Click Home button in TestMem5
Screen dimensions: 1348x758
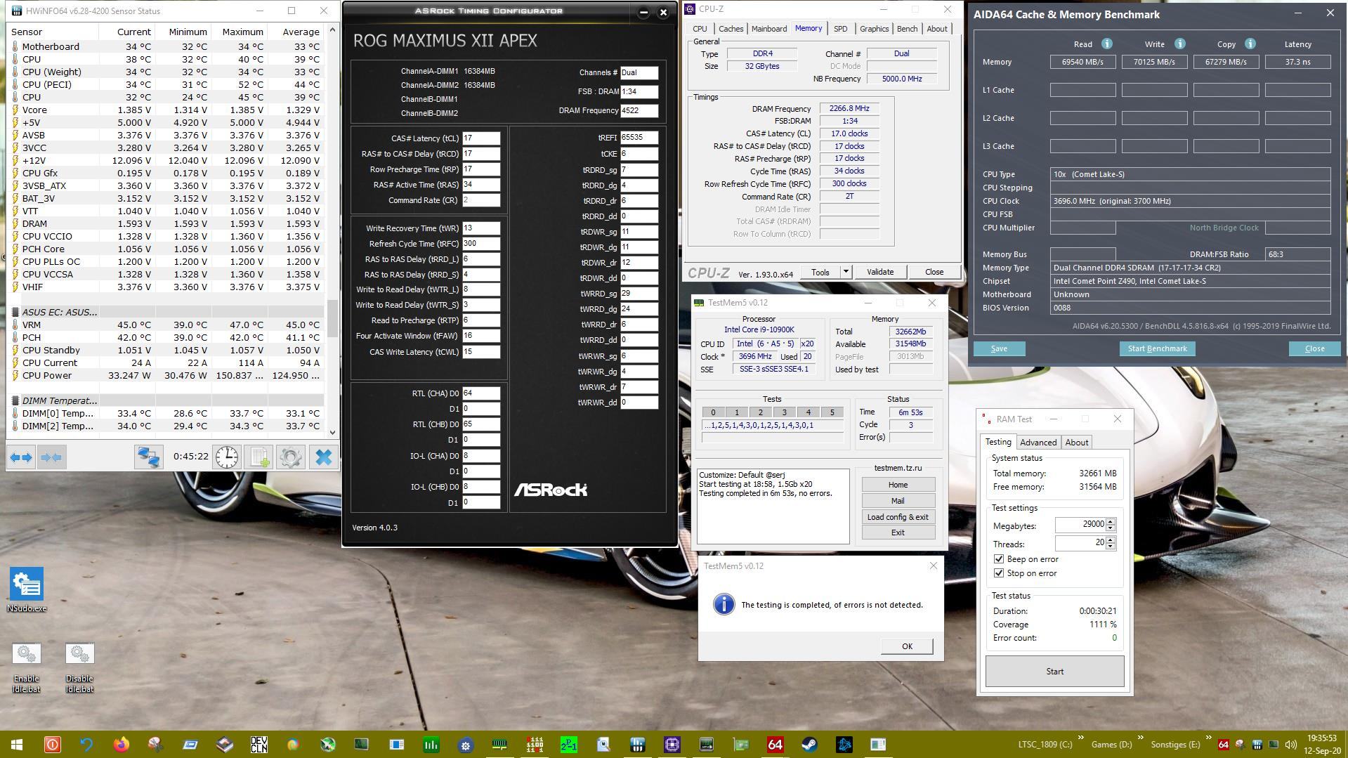[x=898, y=485]
